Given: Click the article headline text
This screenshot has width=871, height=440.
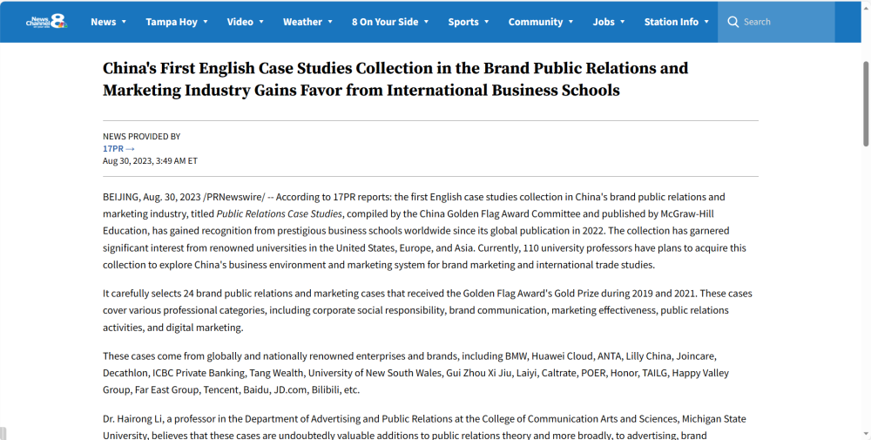Looking at the screenshot, I should pyautogui.click(x=395, y=79).
